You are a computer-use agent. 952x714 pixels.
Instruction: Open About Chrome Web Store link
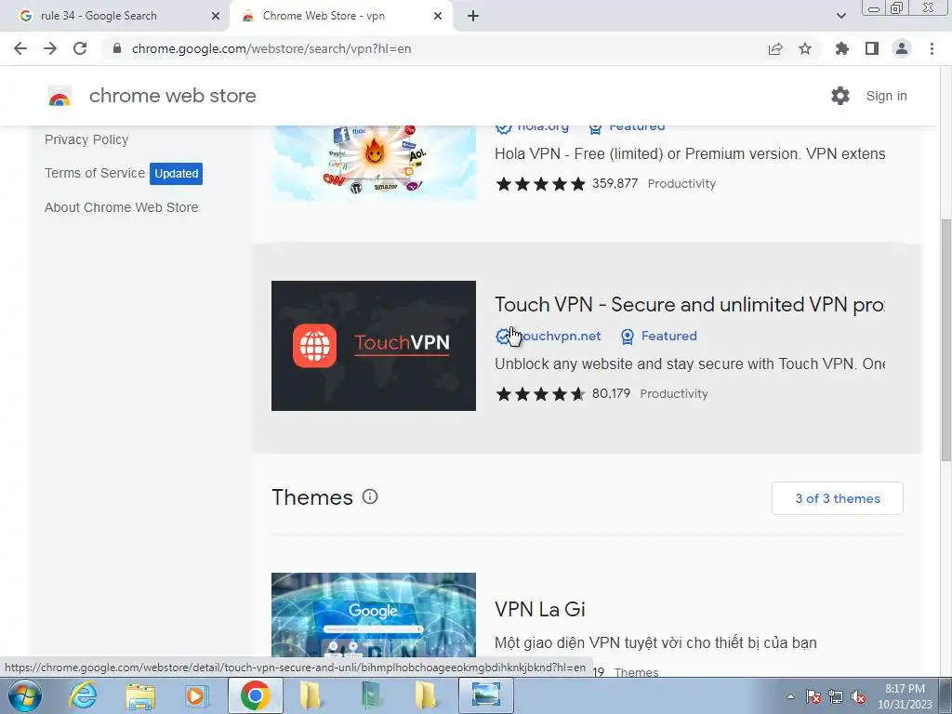[x=122, y=207]
